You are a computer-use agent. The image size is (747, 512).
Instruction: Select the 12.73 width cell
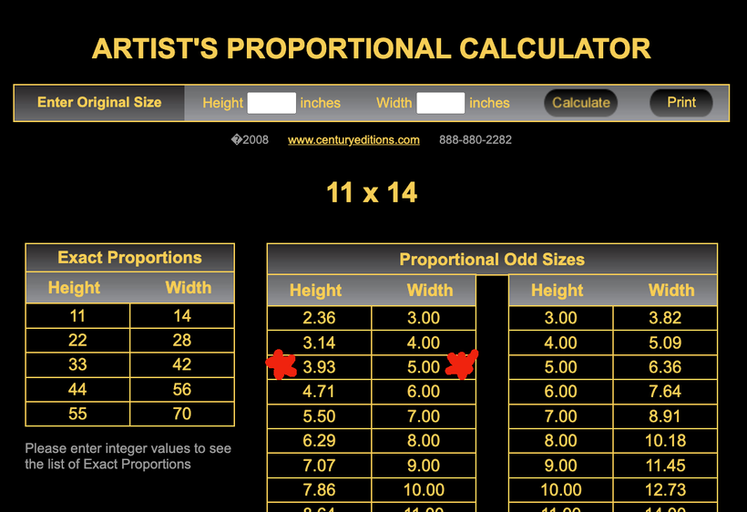(665, 490)
